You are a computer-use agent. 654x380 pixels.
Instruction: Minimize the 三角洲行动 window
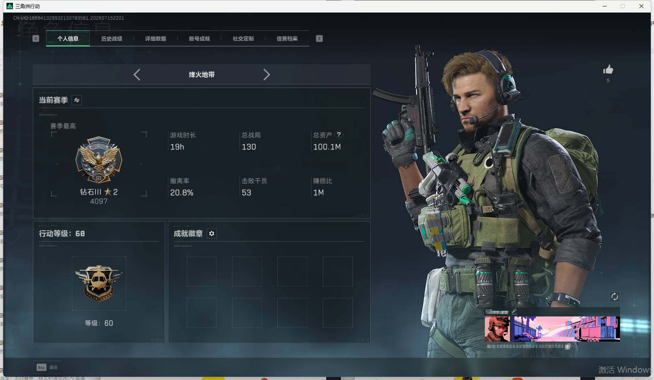(605, 6)
